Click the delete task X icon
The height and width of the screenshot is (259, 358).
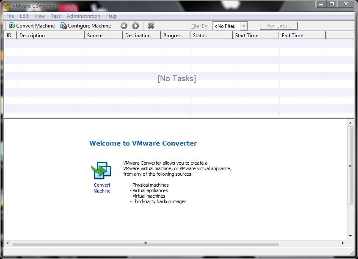tap(151, 26)
